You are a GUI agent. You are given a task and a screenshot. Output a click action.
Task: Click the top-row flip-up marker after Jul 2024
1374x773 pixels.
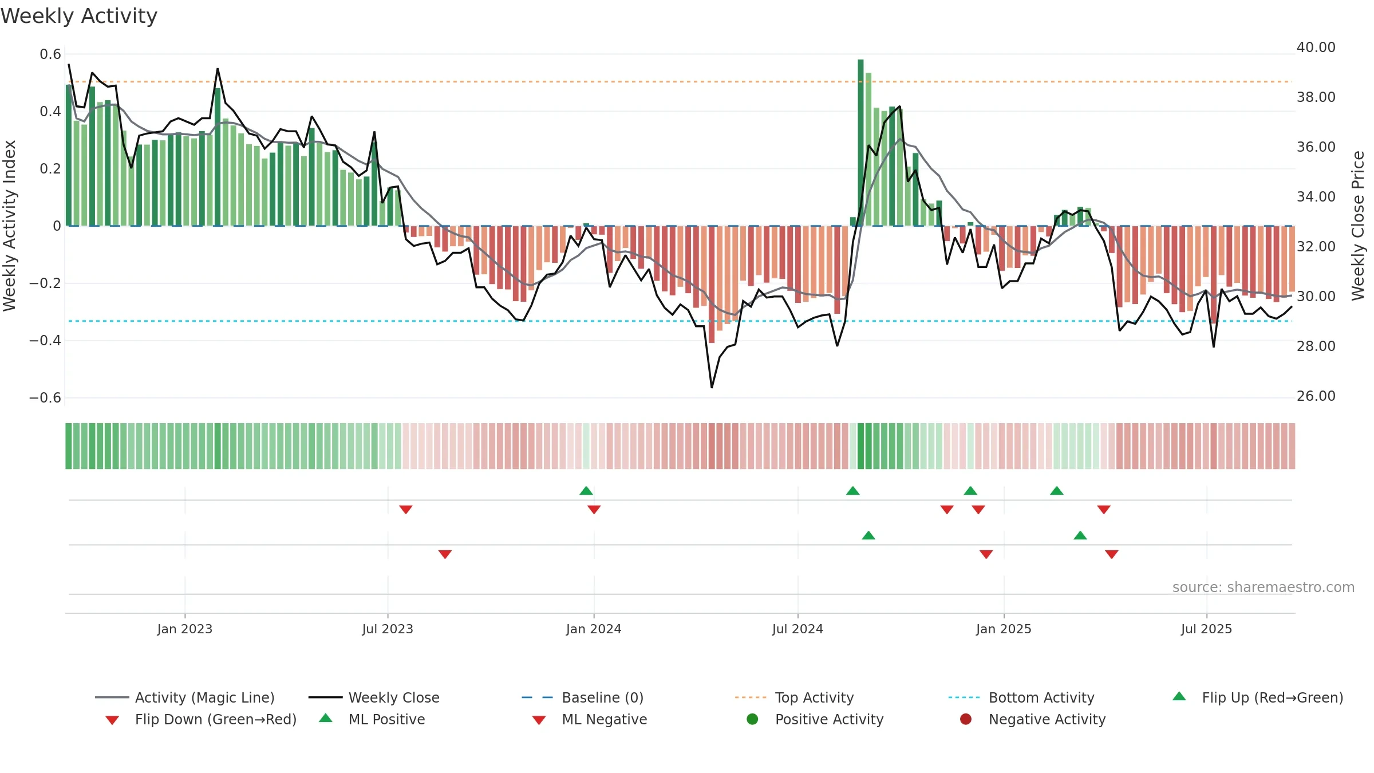[x=853, y=491]
